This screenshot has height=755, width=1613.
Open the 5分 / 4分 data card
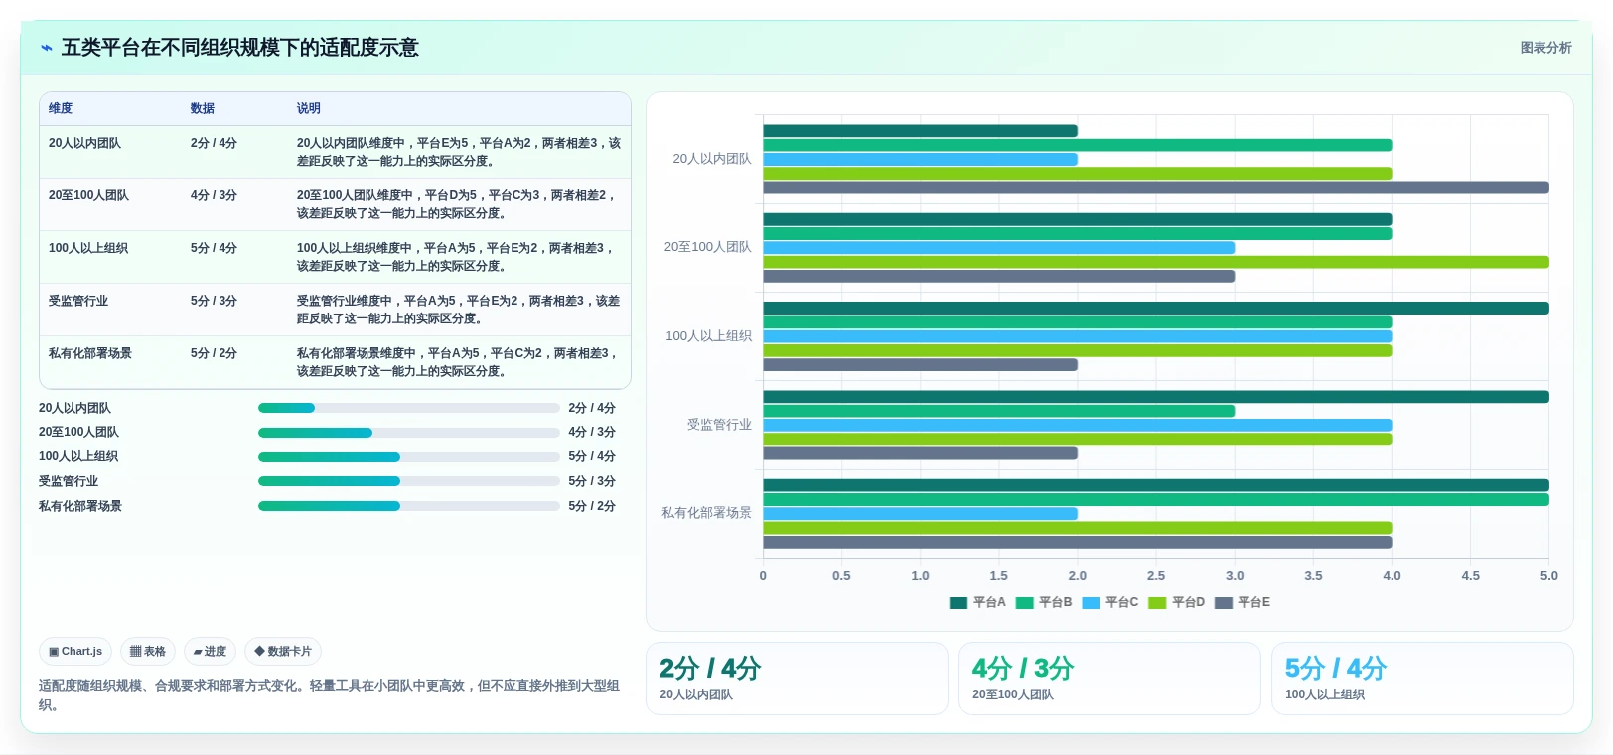1422,679
